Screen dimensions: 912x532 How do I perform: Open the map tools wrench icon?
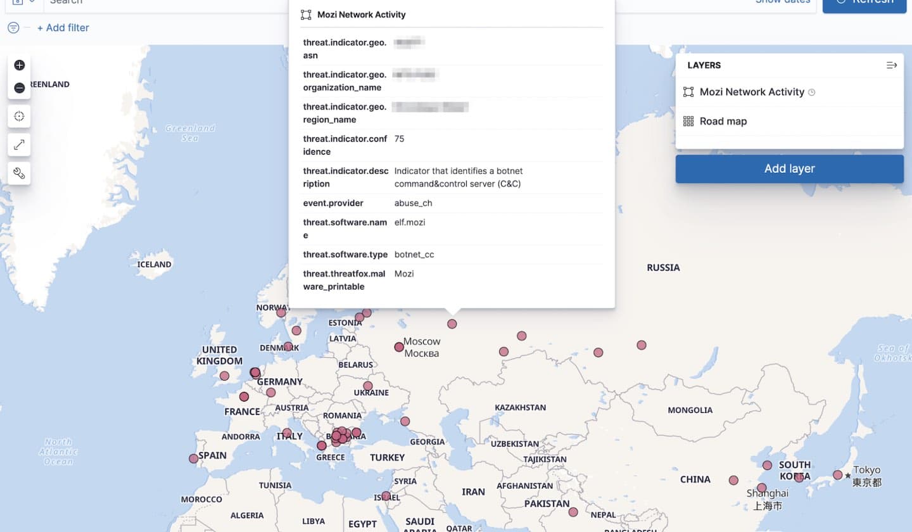(x=19, y=172)
